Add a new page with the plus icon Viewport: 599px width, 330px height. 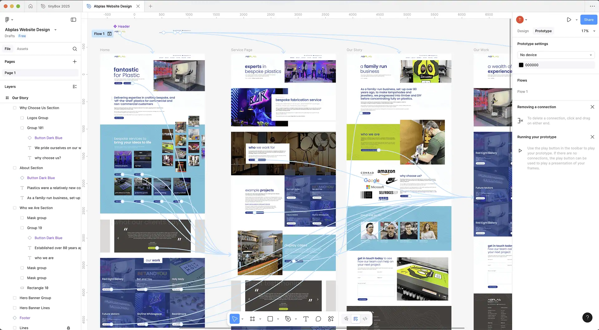pos(75,62)
